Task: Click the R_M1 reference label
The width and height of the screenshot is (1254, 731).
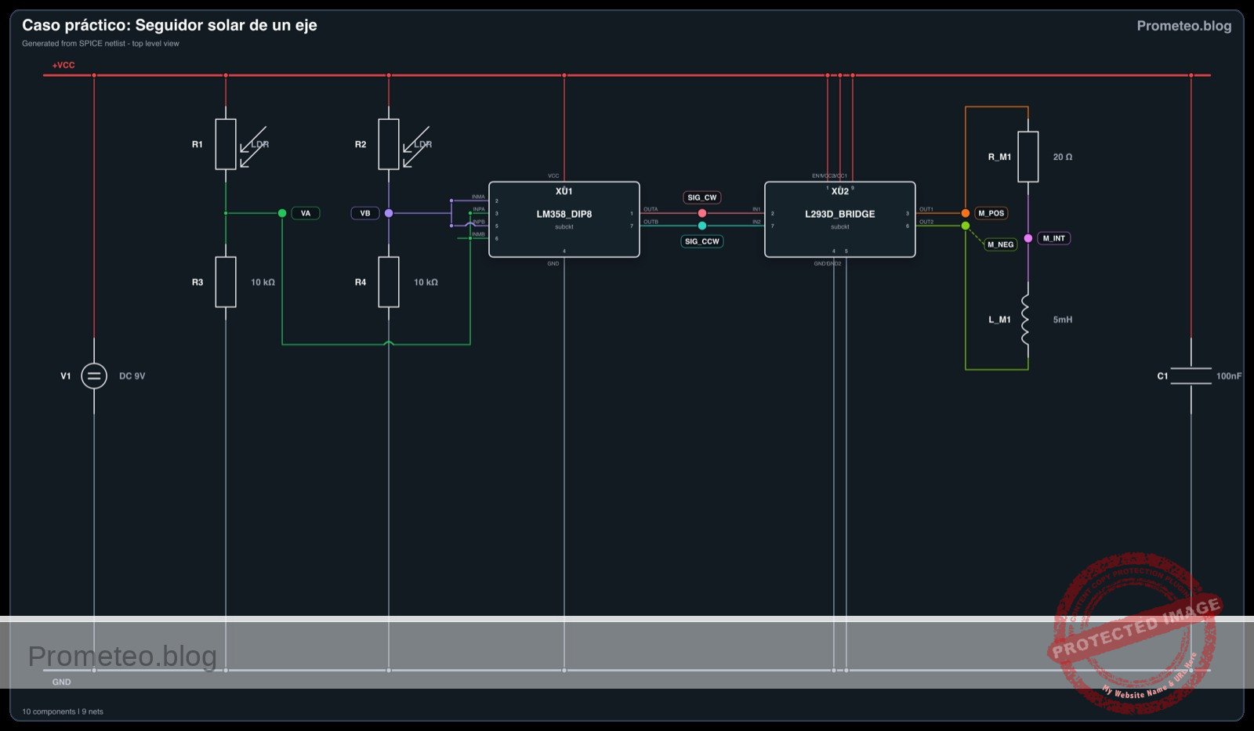Action: coord(999,157)
